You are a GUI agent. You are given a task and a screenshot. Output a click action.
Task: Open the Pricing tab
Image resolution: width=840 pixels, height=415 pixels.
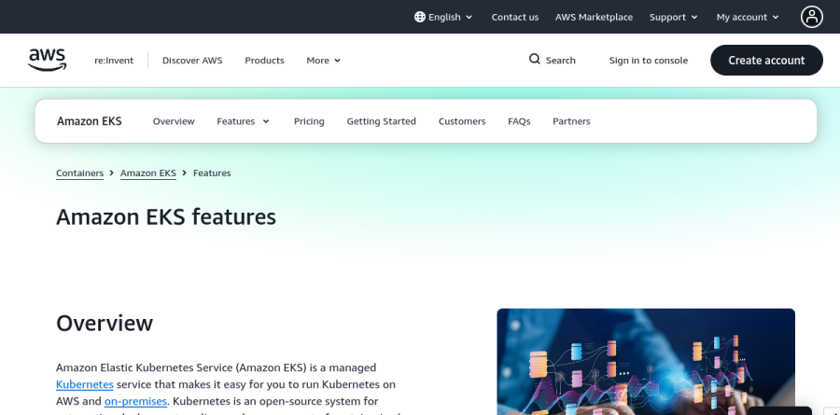(x=309, y=121)
